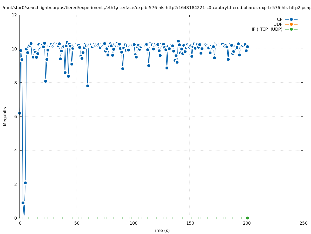This screenshot has width=311, height=234.
Task: Click the TCP data point near 2 Megabits
Action: pyautogui.click(x=25, y=183)
